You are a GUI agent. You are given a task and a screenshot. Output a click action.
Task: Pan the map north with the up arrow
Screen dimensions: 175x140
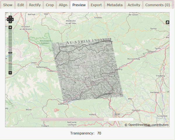tap(10, 17)
